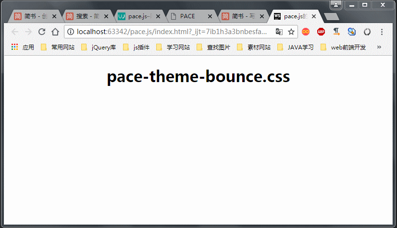Open the circular arrows extension
Viewport: 397px width, 228px height.
point(367,32)
